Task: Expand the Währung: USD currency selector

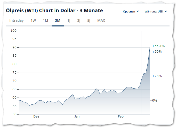Action: coord(156,11)
